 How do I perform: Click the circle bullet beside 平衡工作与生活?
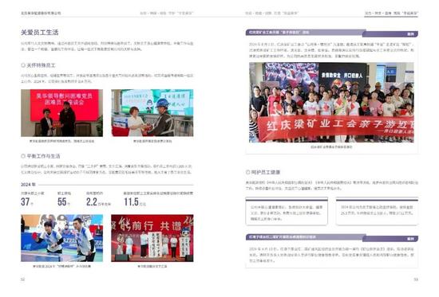coord(23,156)
